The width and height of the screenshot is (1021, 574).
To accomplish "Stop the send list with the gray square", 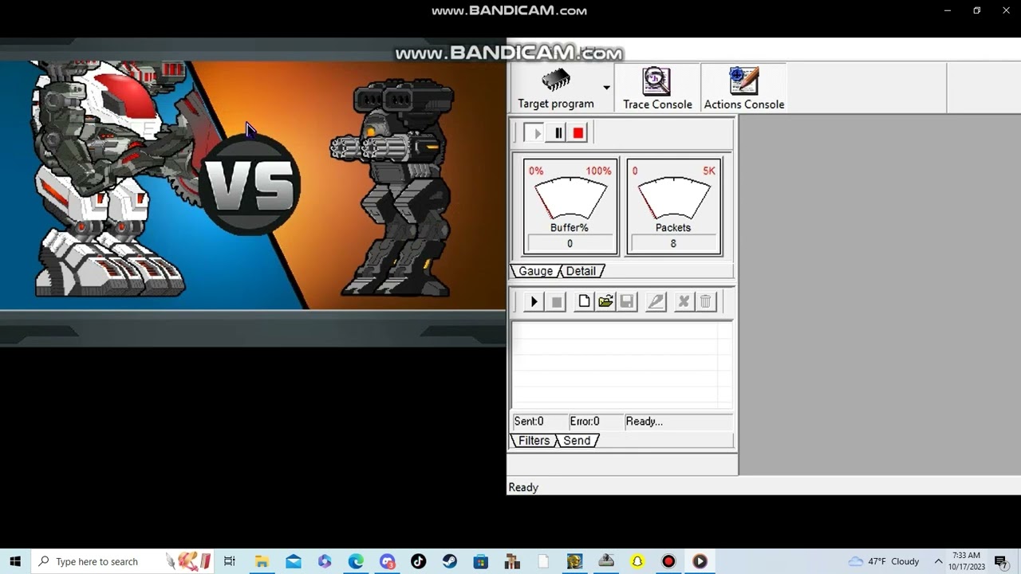I will [557, 301].
